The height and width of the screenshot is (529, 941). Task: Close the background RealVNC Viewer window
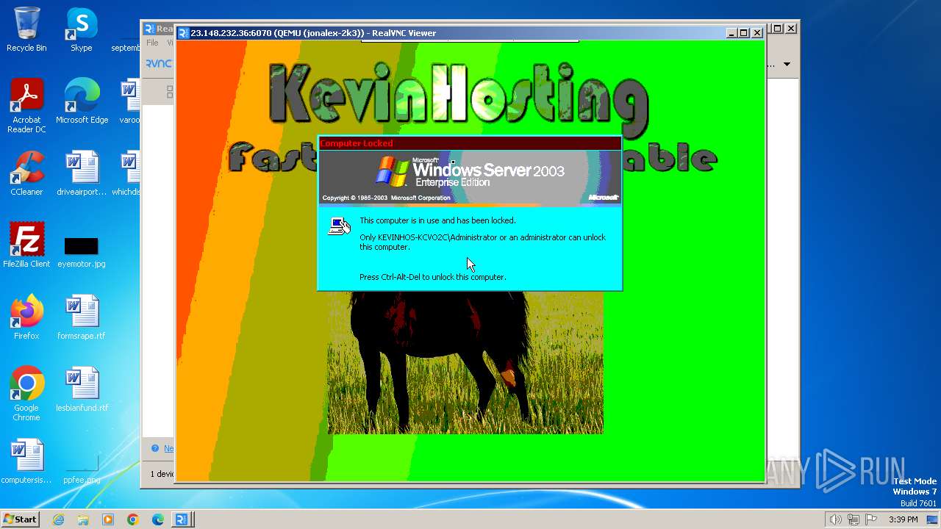[791, 29]
